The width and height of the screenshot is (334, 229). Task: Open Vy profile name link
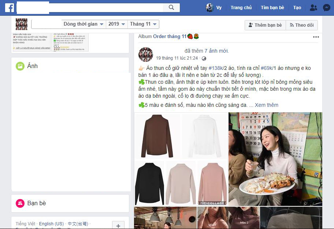[219, 8]
